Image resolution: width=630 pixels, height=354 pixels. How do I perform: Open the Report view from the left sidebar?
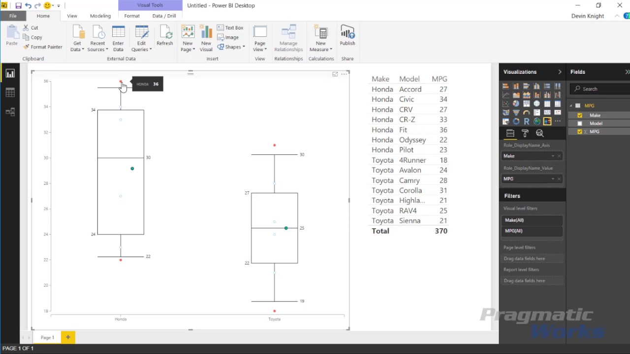(10, 74)
